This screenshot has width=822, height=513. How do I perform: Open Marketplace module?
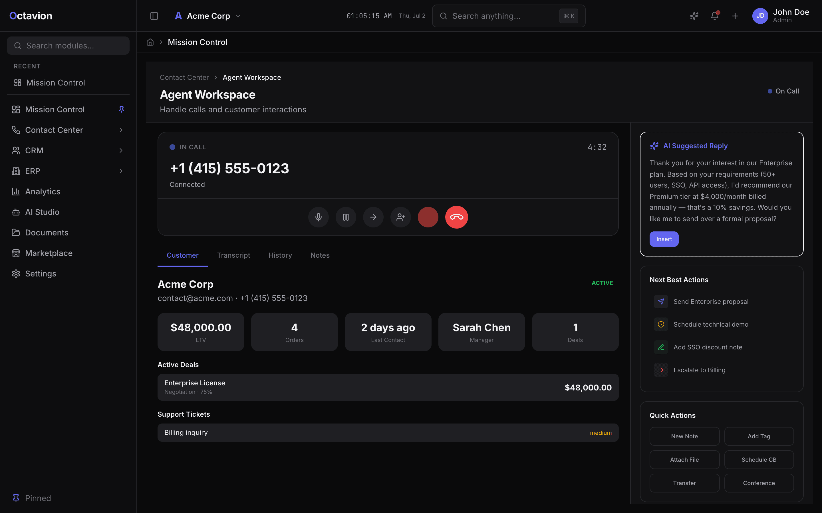point(68,253)
